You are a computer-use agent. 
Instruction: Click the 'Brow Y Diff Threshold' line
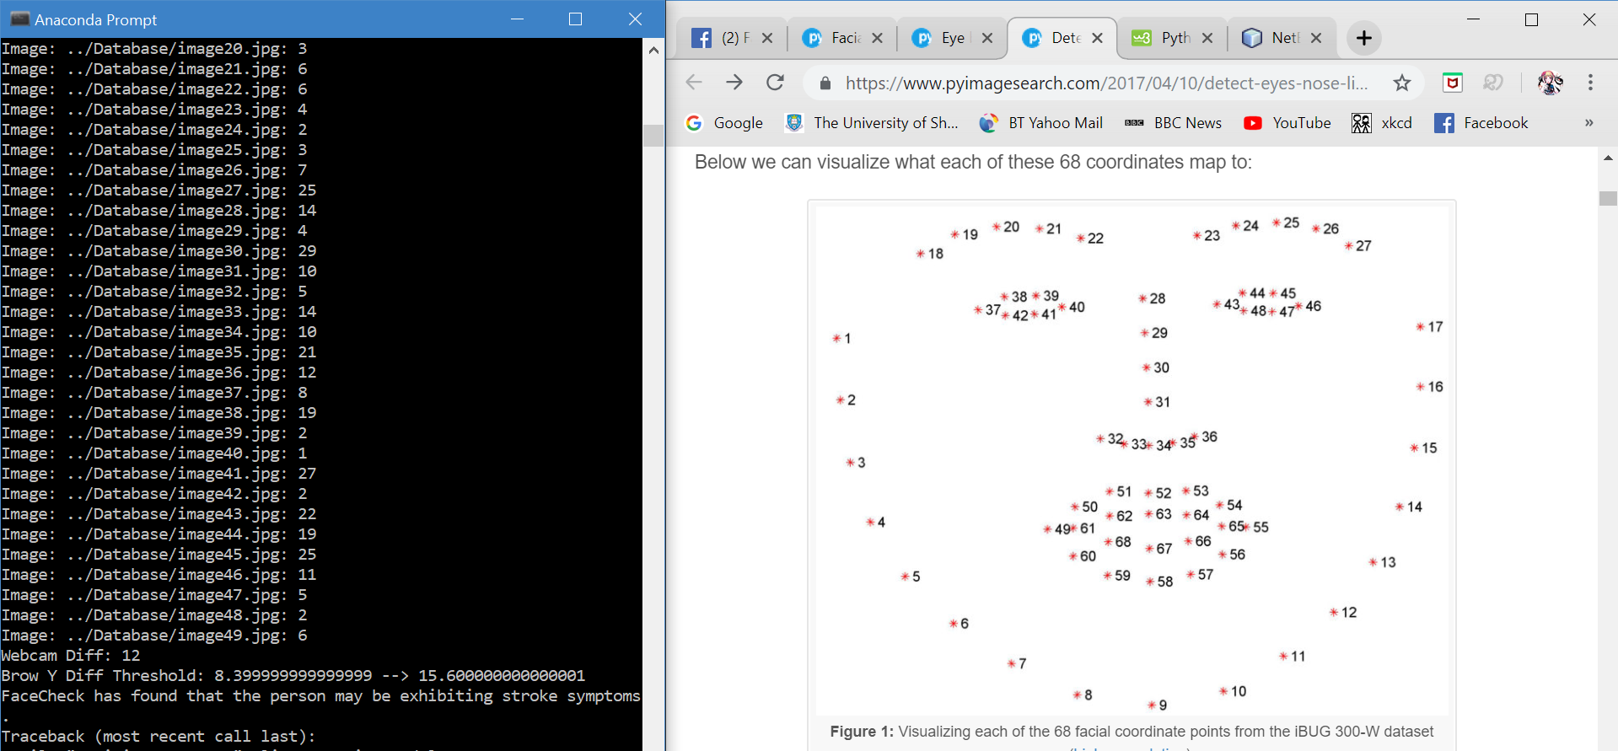[x=293, y=676]
